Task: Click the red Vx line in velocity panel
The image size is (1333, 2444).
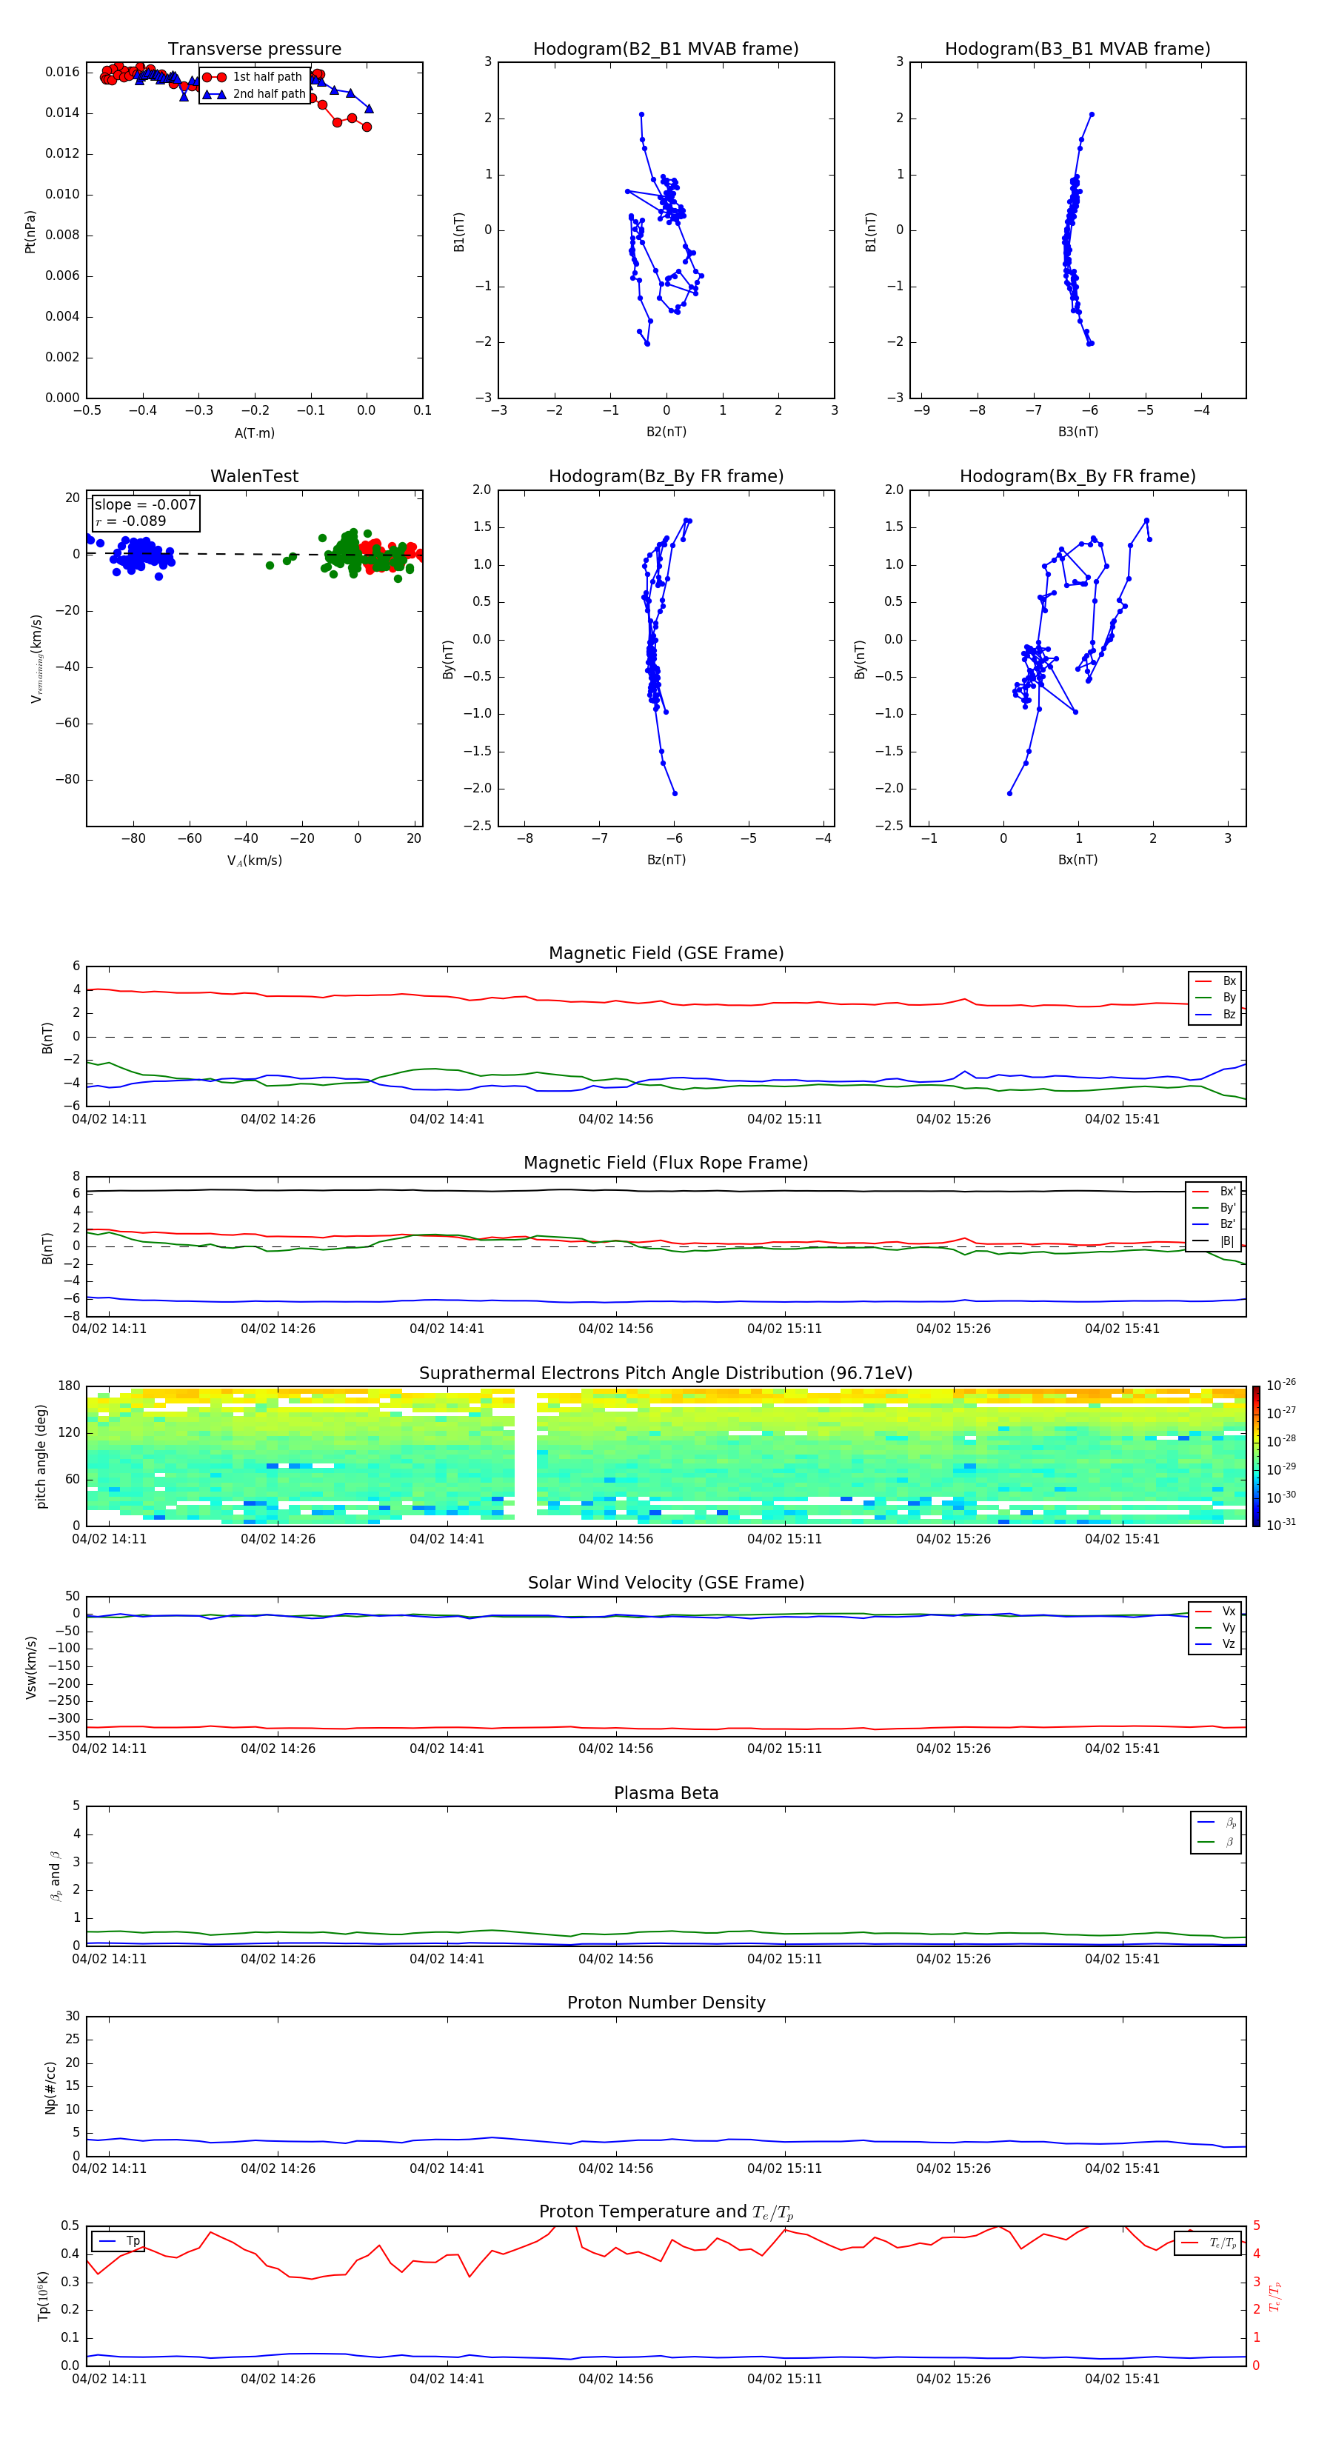Action: coord(666,1728)
